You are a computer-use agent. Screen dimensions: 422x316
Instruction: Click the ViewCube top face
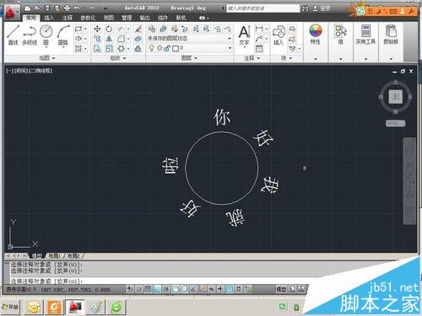tap(396, 97)
